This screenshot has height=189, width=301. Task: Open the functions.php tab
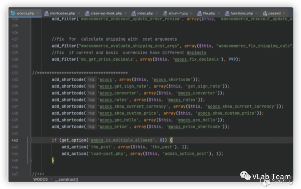tap(241, 13)
